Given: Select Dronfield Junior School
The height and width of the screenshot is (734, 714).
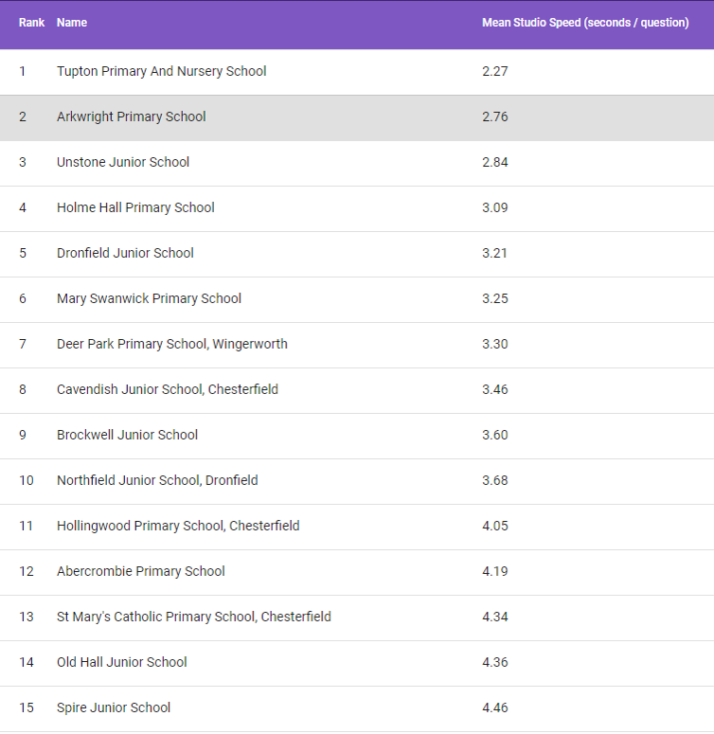Looking at the screenshot, I should [125, 253].
